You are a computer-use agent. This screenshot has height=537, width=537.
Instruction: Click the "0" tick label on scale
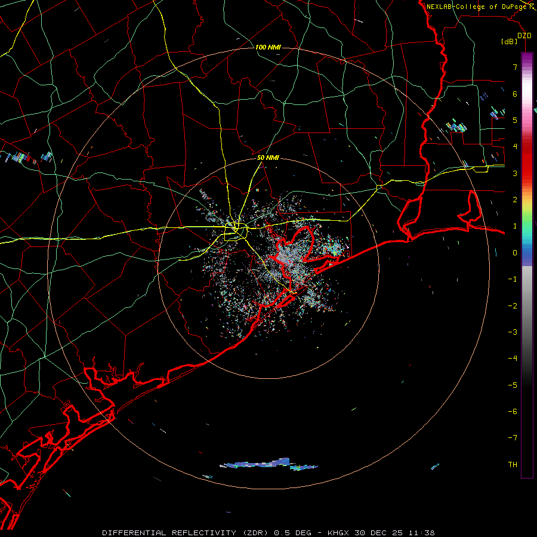[515, 253]
